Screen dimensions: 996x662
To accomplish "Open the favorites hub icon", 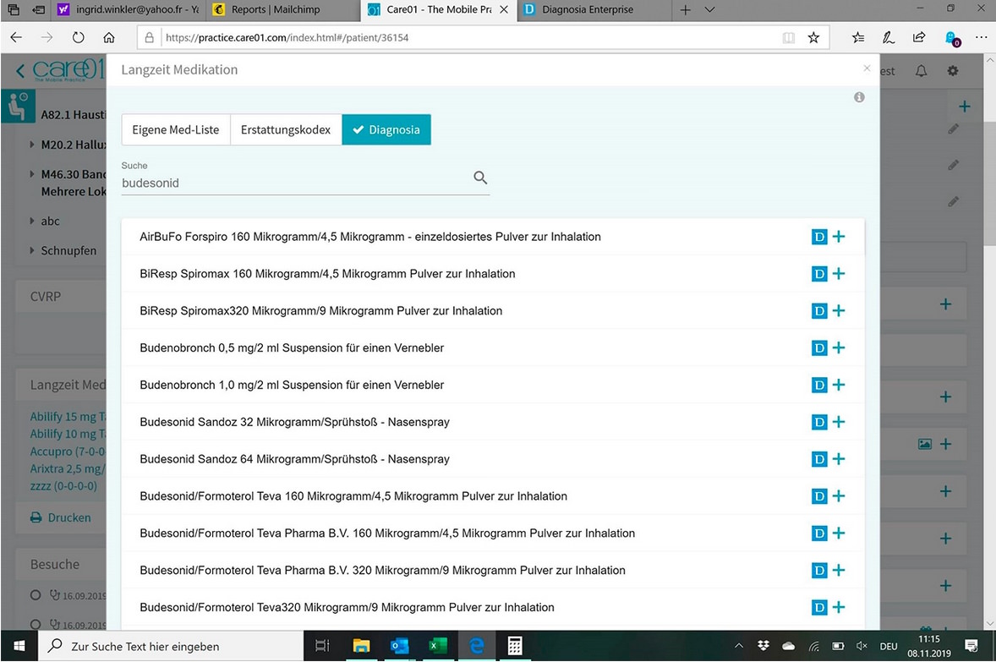I will (x=858, y=37).
